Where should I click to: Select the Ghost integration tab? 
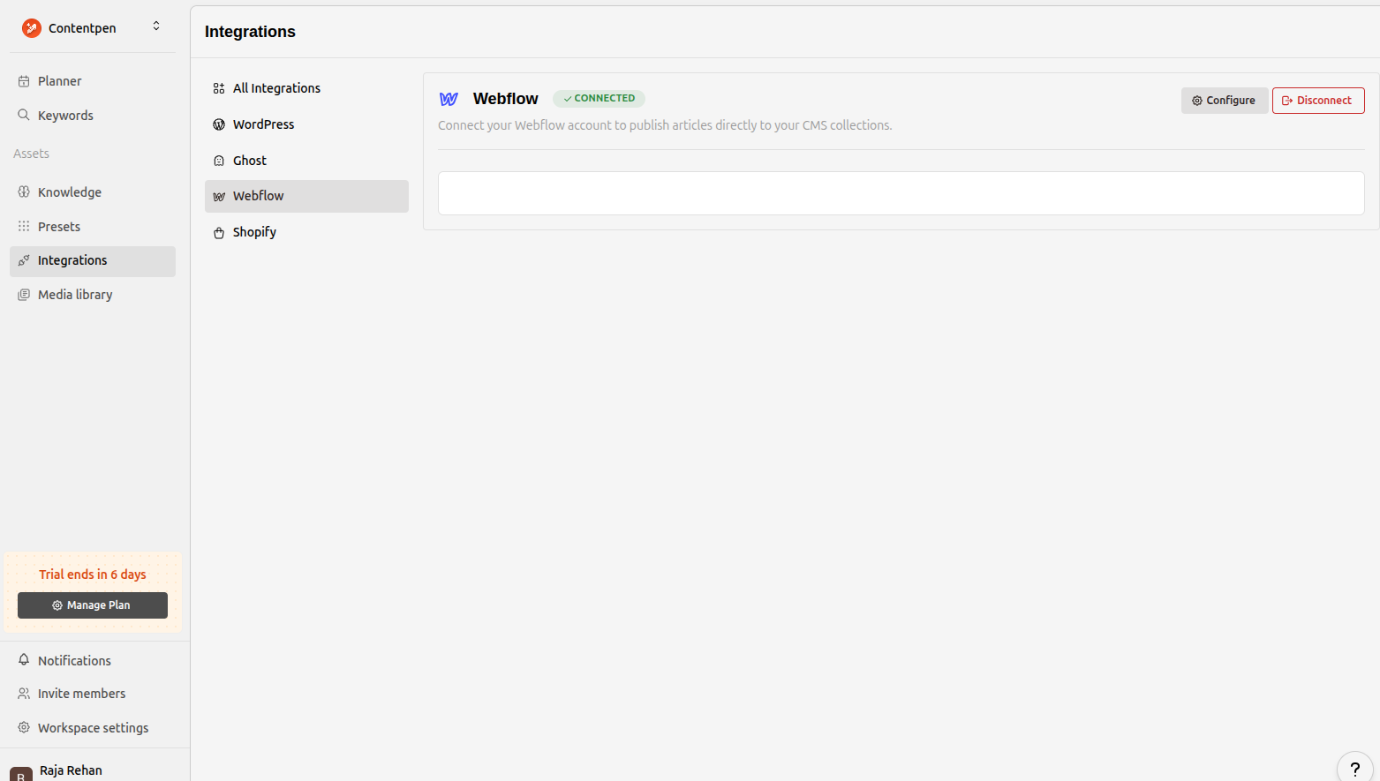(249, 161)
